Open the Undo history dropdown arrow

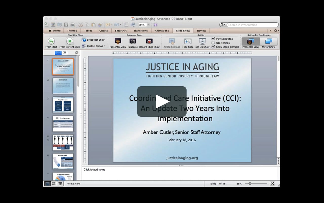click(x=112, y=25)
